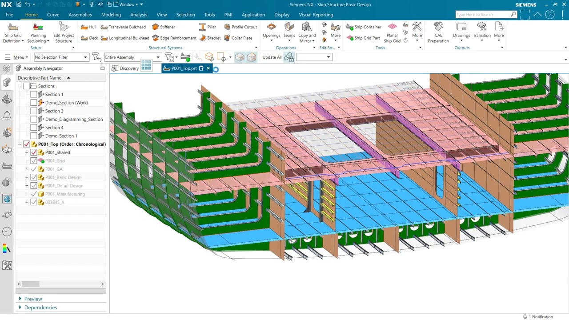Select the Edge Reinforcement tool
Screen dimensions: 569x320
click(x=156, y=38)
